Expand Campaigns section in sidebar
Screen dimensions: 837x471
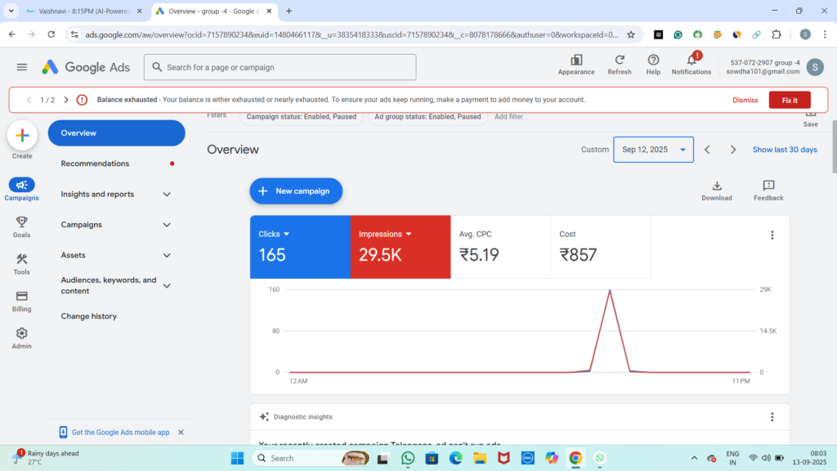(x=167, y=225)
